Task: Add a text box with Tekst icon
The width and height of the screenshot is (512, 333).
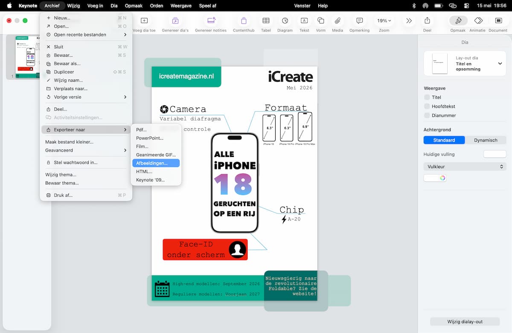Action: pyautogui.click(x=304, y=20)
